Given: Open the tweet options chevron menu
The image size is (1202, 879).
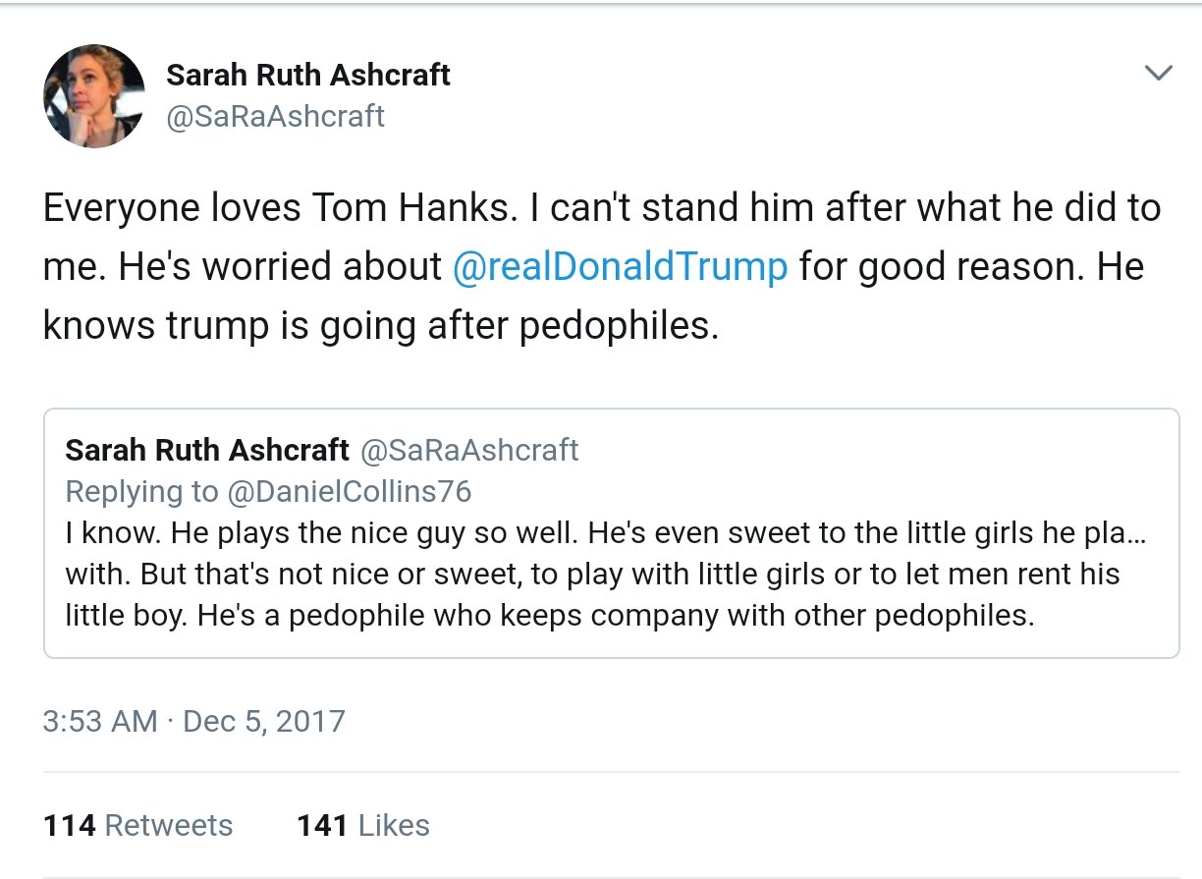Looking at the screenshot, I should 1159,74.
